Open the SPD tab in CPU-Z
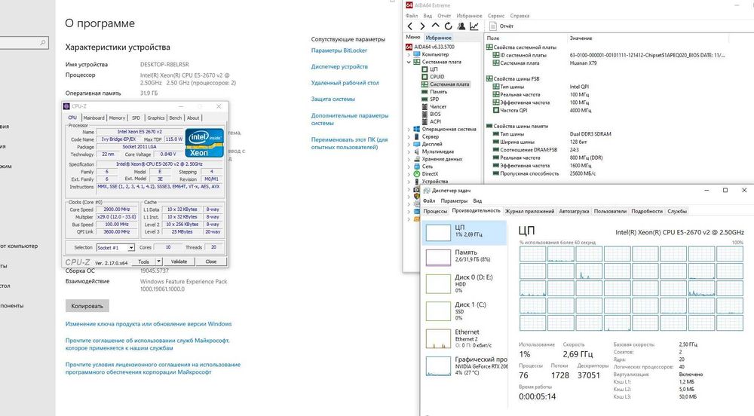The width and height of the screenshot is (754, 416). pyautogui.click(x=136, y=118)
